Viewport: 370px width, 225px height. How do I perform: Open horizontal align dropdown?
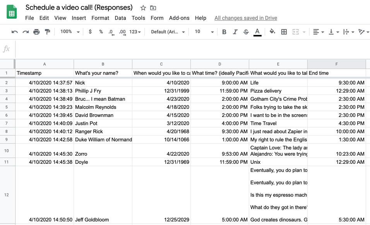pyautogui.click(x=318, y=32)
